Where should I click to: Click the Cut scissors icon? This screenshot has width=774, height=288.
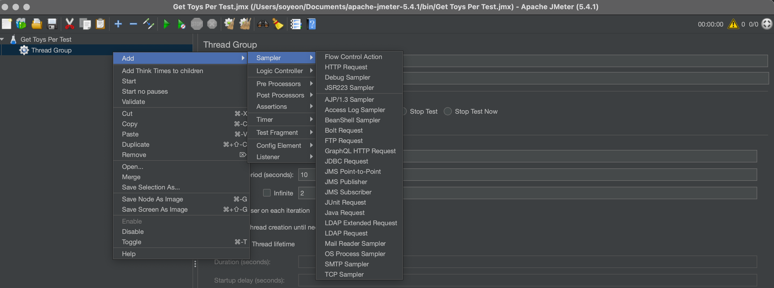point(69,24)
